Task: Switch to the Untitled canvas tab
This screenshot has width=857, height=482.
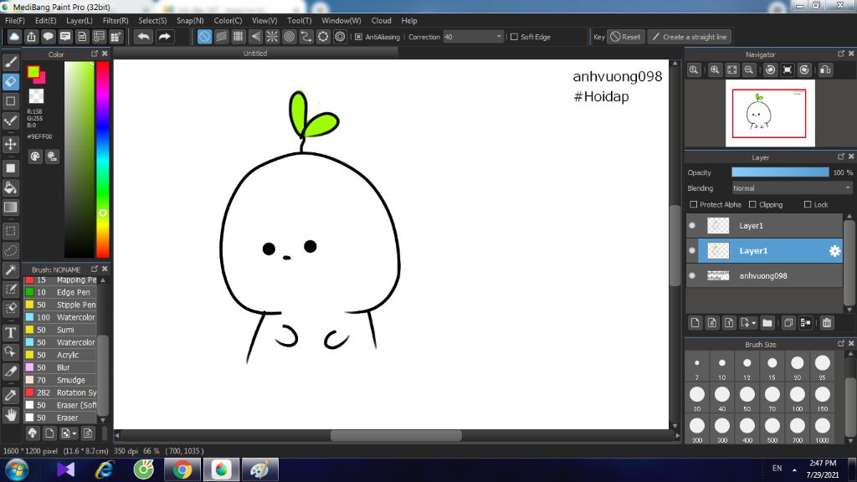Action: 255,54
